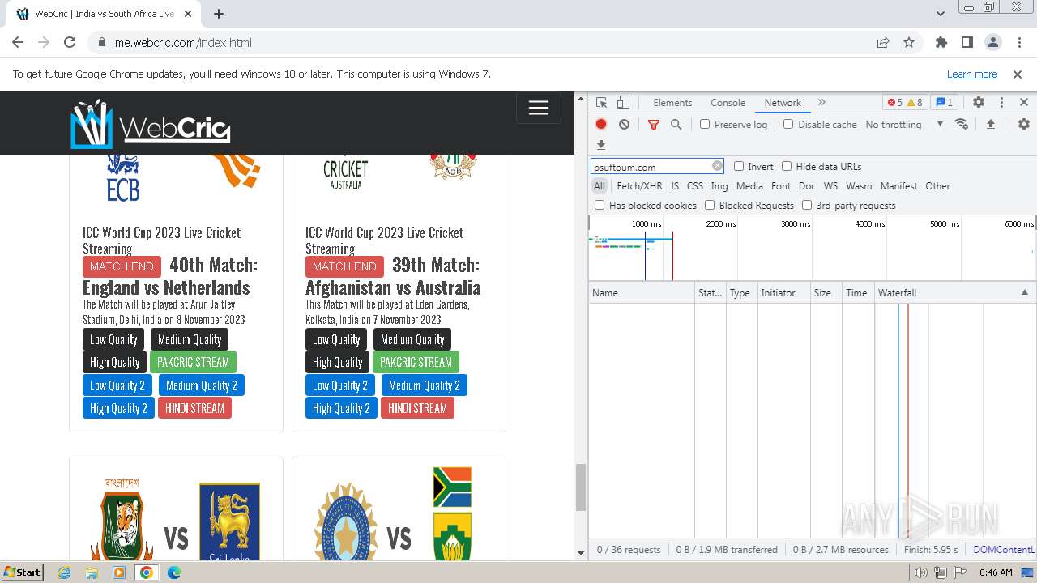Open England vs Netherlands PAKCRIC STREAM
This screenshot has height=583, width=1037.
(x=193, y=362)
